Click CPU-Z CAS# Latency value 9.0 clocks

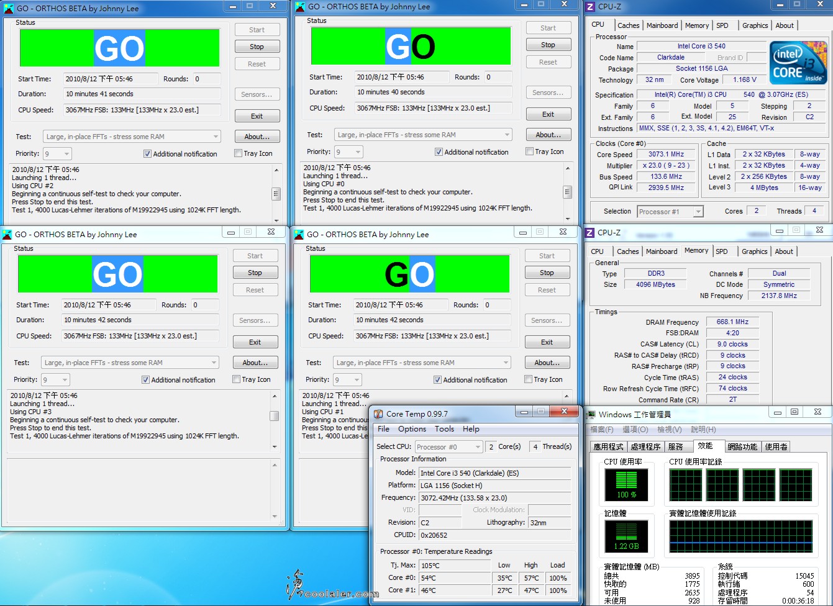tap(732, 345)
